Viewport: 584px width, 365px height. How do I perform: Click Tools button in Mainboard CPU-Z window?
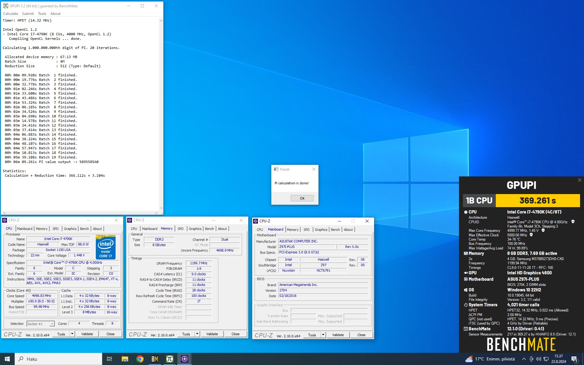coord(312,335)
